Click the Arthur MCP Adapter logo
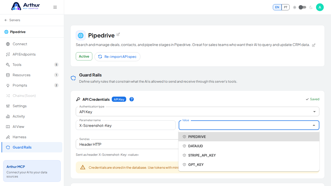Image resolution: width=331 pixels, height=186 pixels. [25, 6]
